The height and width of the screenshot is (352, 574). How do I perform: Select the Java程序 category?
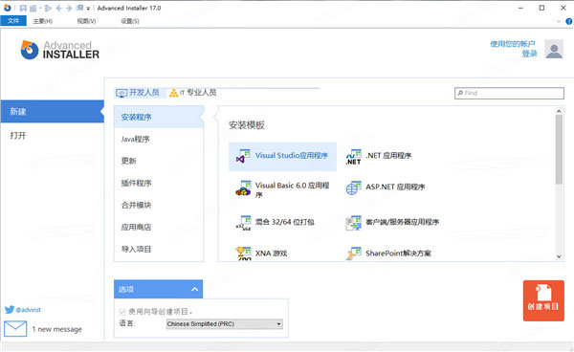click(x=159, y=139)
